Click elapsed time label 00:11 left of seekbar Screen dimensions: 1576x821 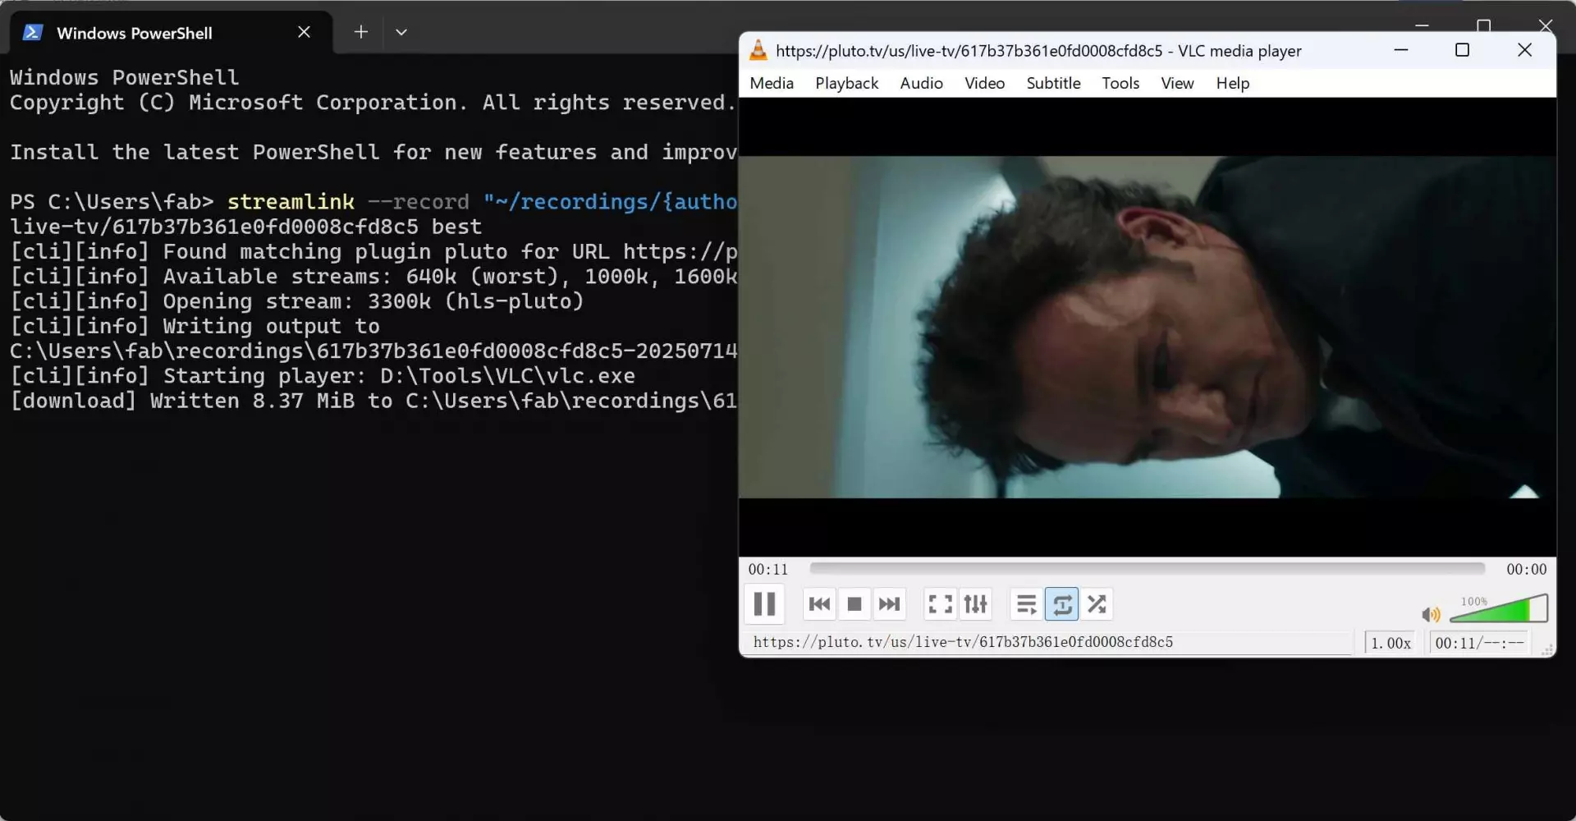tap(767, 569)
